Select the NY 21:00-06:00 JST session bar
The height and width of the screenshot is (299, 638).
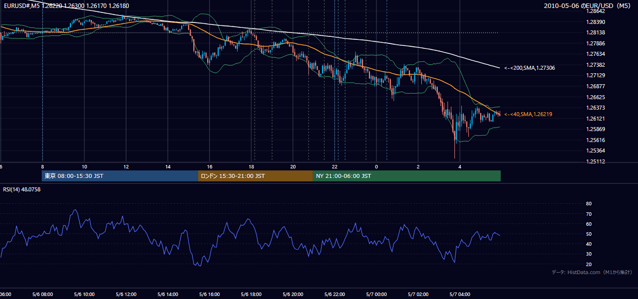(407, 176)
